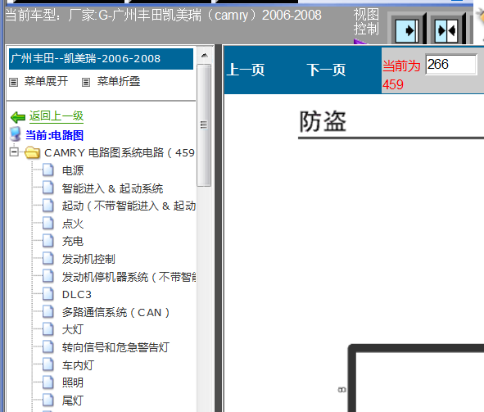
Task: Click the page icon beside 点火
Action: click(x=47, y=223)
